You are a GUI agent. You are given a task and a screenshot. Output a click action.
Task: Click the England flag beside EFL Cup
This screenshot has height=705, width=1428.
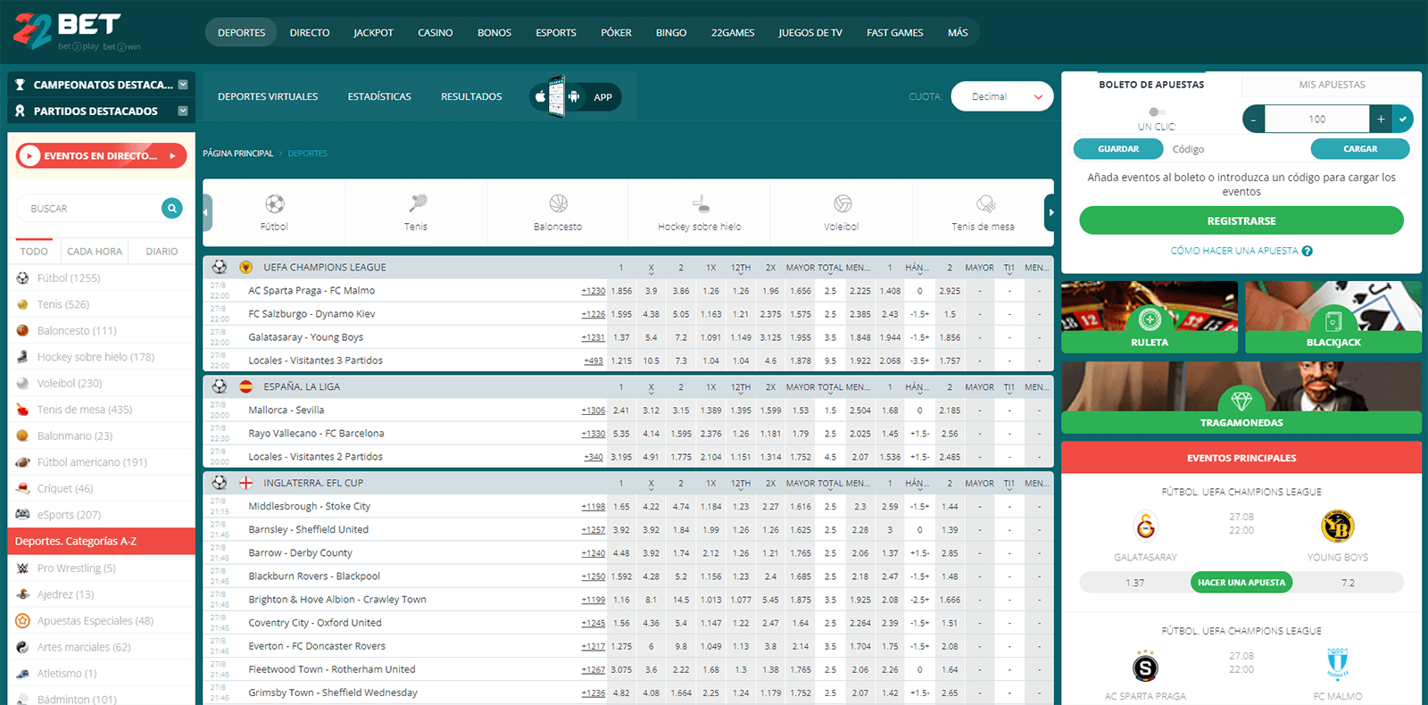(x=246, y=483)
